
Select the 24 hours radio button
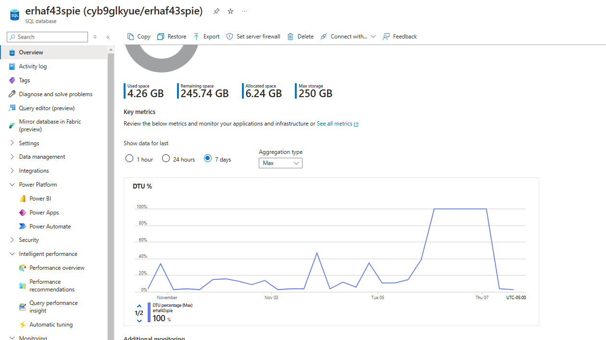(166, 159)
